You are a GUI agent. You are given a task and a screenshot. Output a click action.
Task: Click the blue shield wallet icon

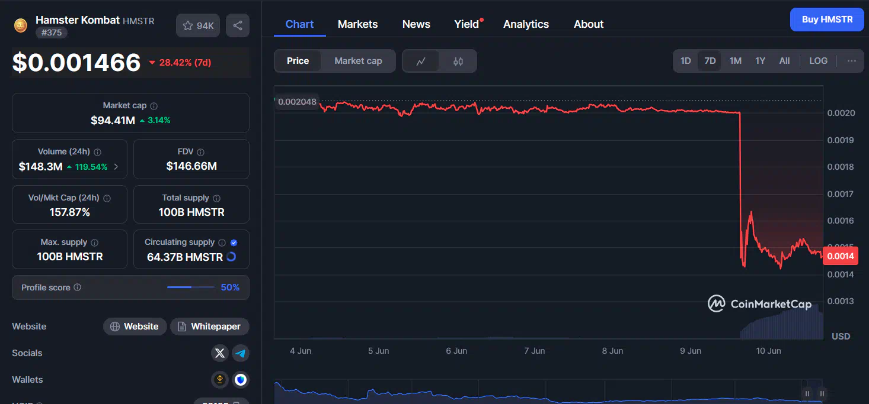coord(240,380)
